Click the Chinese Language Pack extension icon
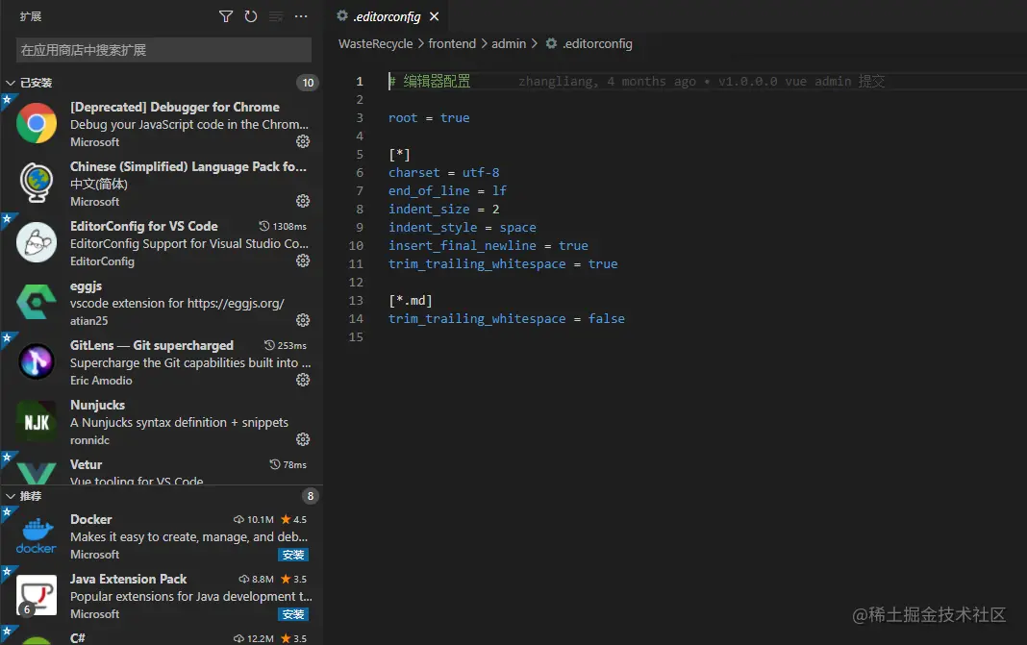The height and width of the screenshot is (645, 1027). (36, 183)
